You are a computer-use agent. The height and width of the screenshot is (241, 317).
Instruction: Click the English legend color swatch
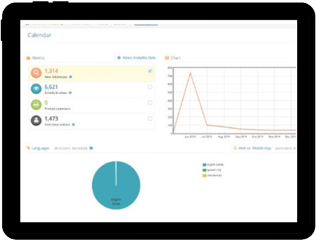pyautogui.click(x=204, y=165)
